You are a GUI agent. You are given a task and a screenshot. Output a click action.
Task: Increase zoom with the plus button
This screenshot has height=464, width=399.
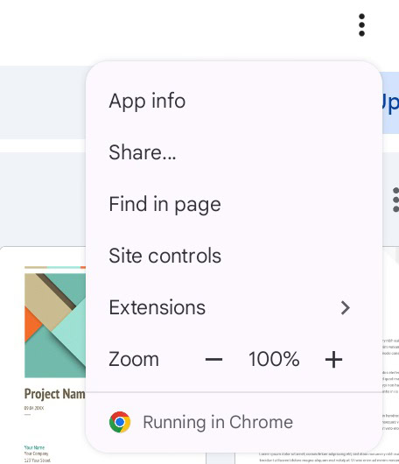[x=333, y=360]
